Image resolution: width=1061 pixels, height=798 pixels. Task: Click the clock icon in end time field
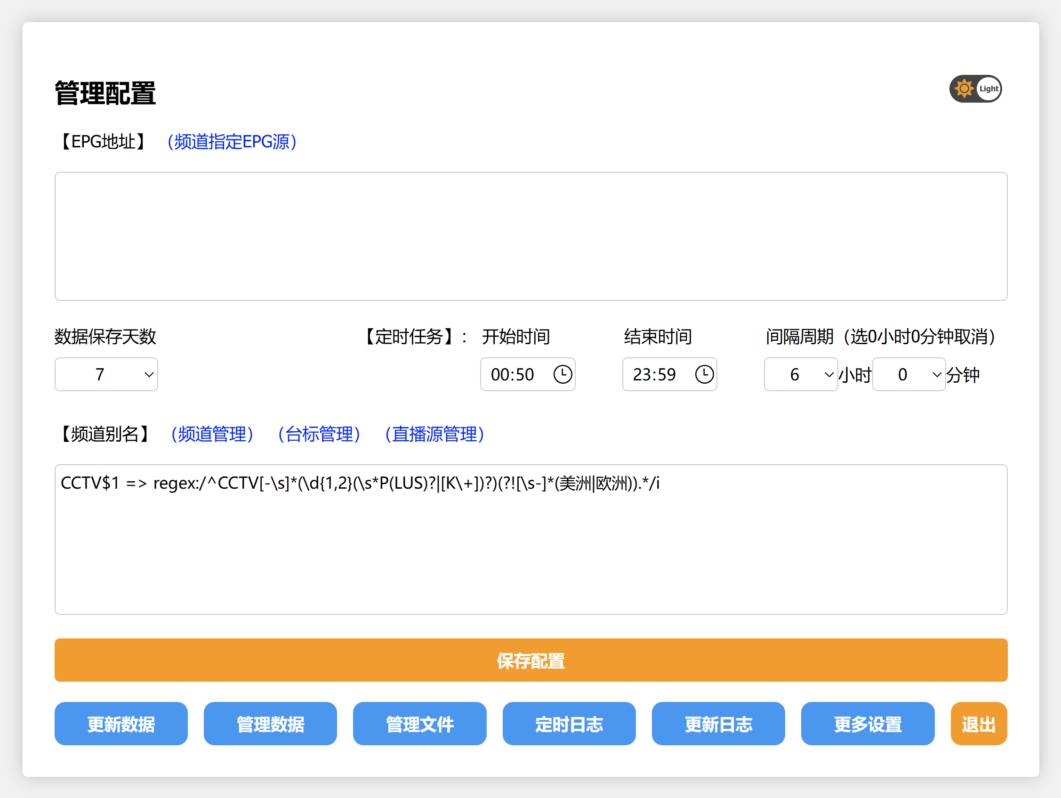(x=704, y=374)
